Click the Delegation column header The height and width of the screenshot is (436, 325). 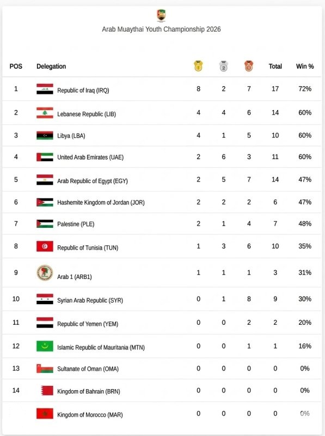[x=51, y=66]
